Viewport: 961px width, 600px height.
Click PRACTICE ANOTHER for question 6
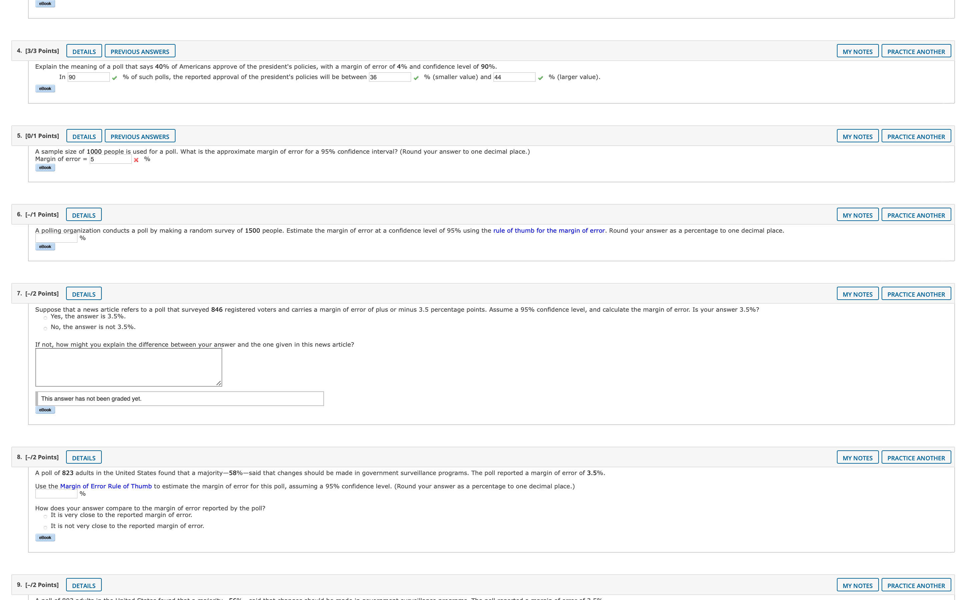[x=916, y=215]
